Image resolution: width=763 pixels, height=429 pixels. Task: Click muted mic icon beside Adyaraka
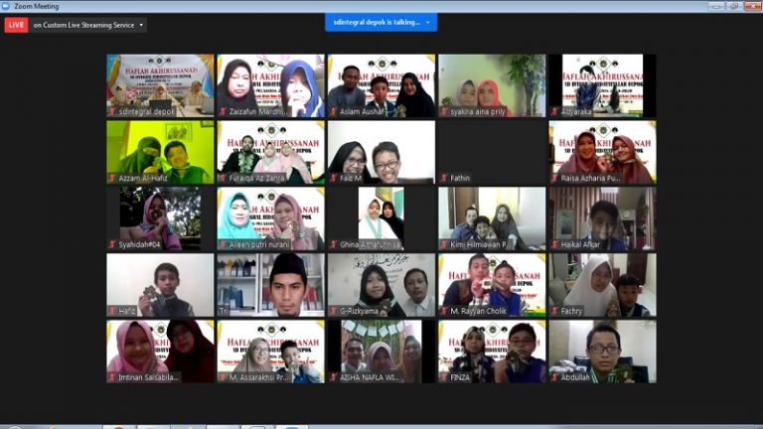[x=554, y=111]
